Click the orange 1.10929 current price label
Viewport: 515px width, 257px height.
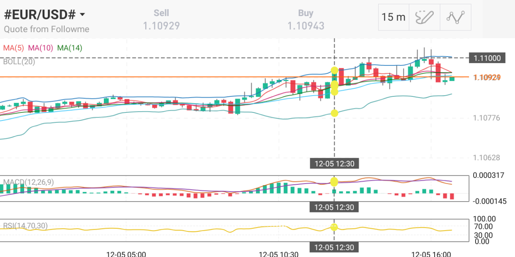point(487,77)
